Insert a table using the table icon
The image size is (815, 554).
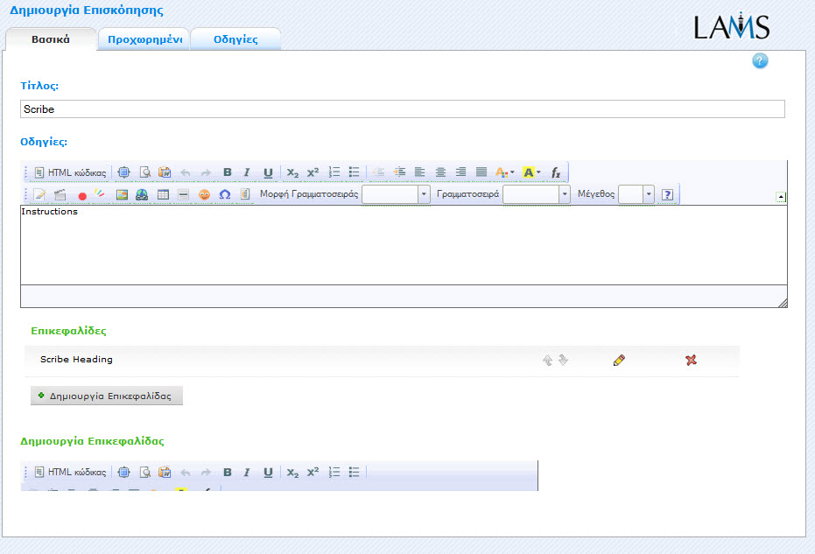163,194
